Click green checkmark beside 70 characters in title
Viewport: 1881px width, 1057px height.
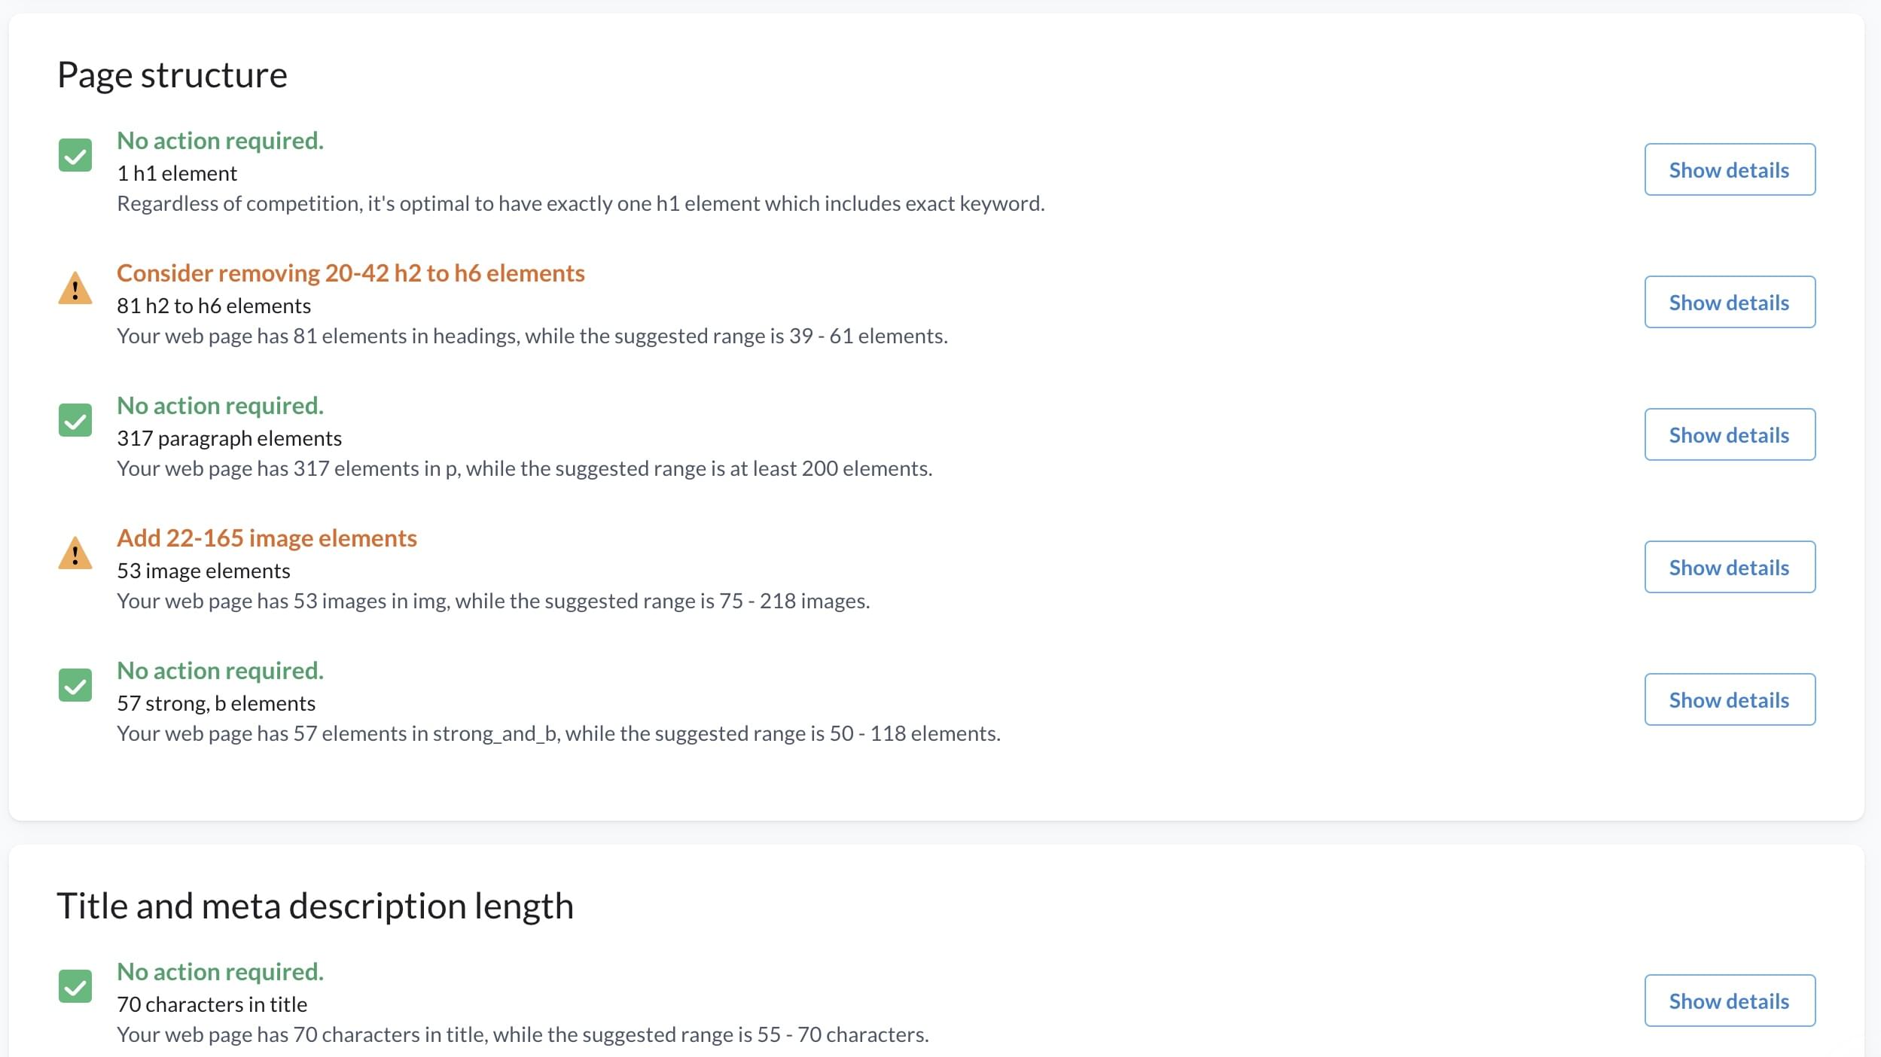[x=75, y=986]
